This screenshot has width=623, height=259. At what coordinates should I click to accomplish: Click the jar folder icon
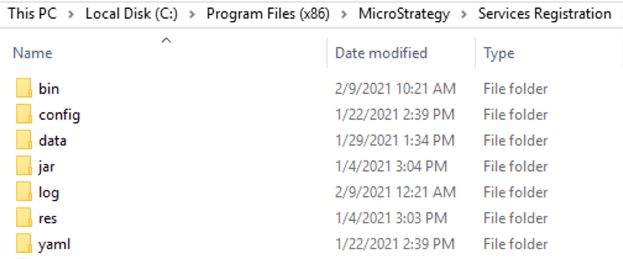(24, 166)
